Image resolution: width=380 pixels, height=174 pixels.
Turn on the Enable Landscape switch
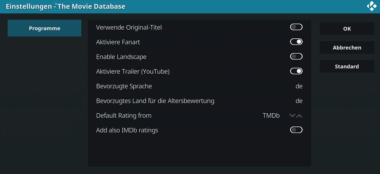click(x=296, y=57)
